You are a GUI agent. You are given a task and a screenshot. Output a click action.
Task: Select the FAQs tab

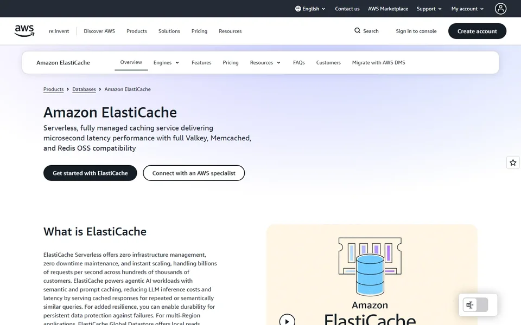pyautogui.click(x=298, y=62)
